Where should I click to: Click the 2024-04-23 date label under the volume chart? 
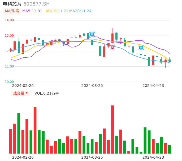coord(153,157)
